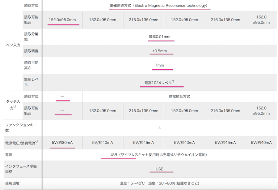
Task: Click the 読取精度 row label
Action: click(x=31, y=51)
